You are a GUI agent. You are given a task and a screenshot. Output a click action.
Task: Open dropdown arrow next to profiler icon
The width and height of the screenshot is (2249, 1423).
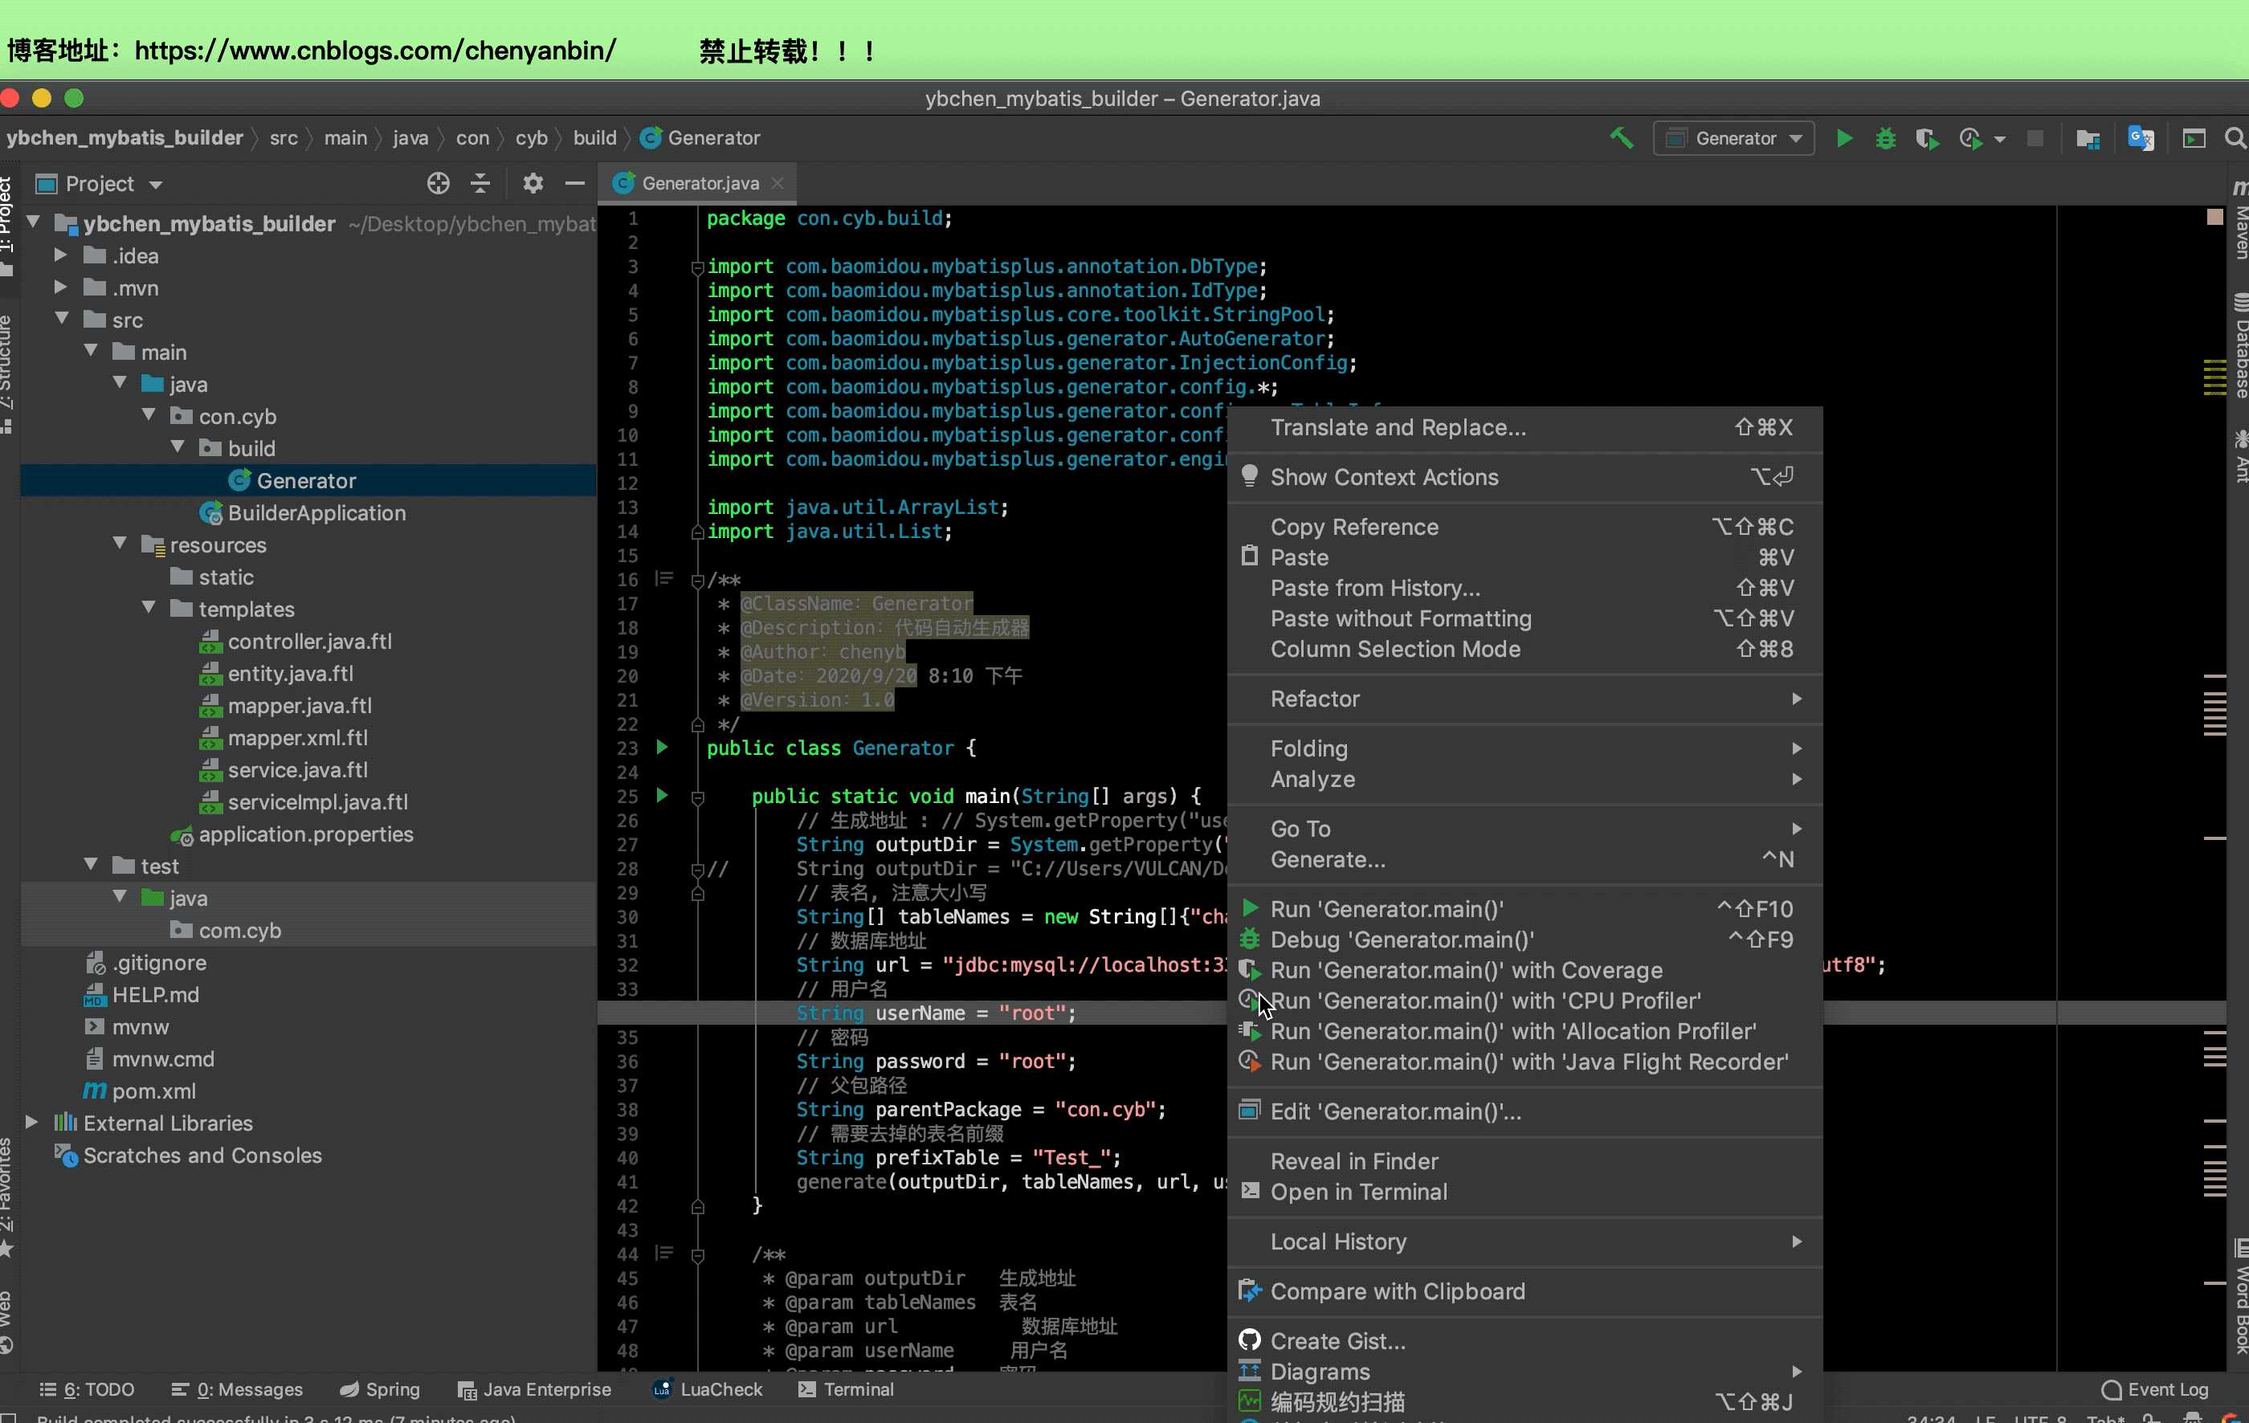coord(2000,139)
